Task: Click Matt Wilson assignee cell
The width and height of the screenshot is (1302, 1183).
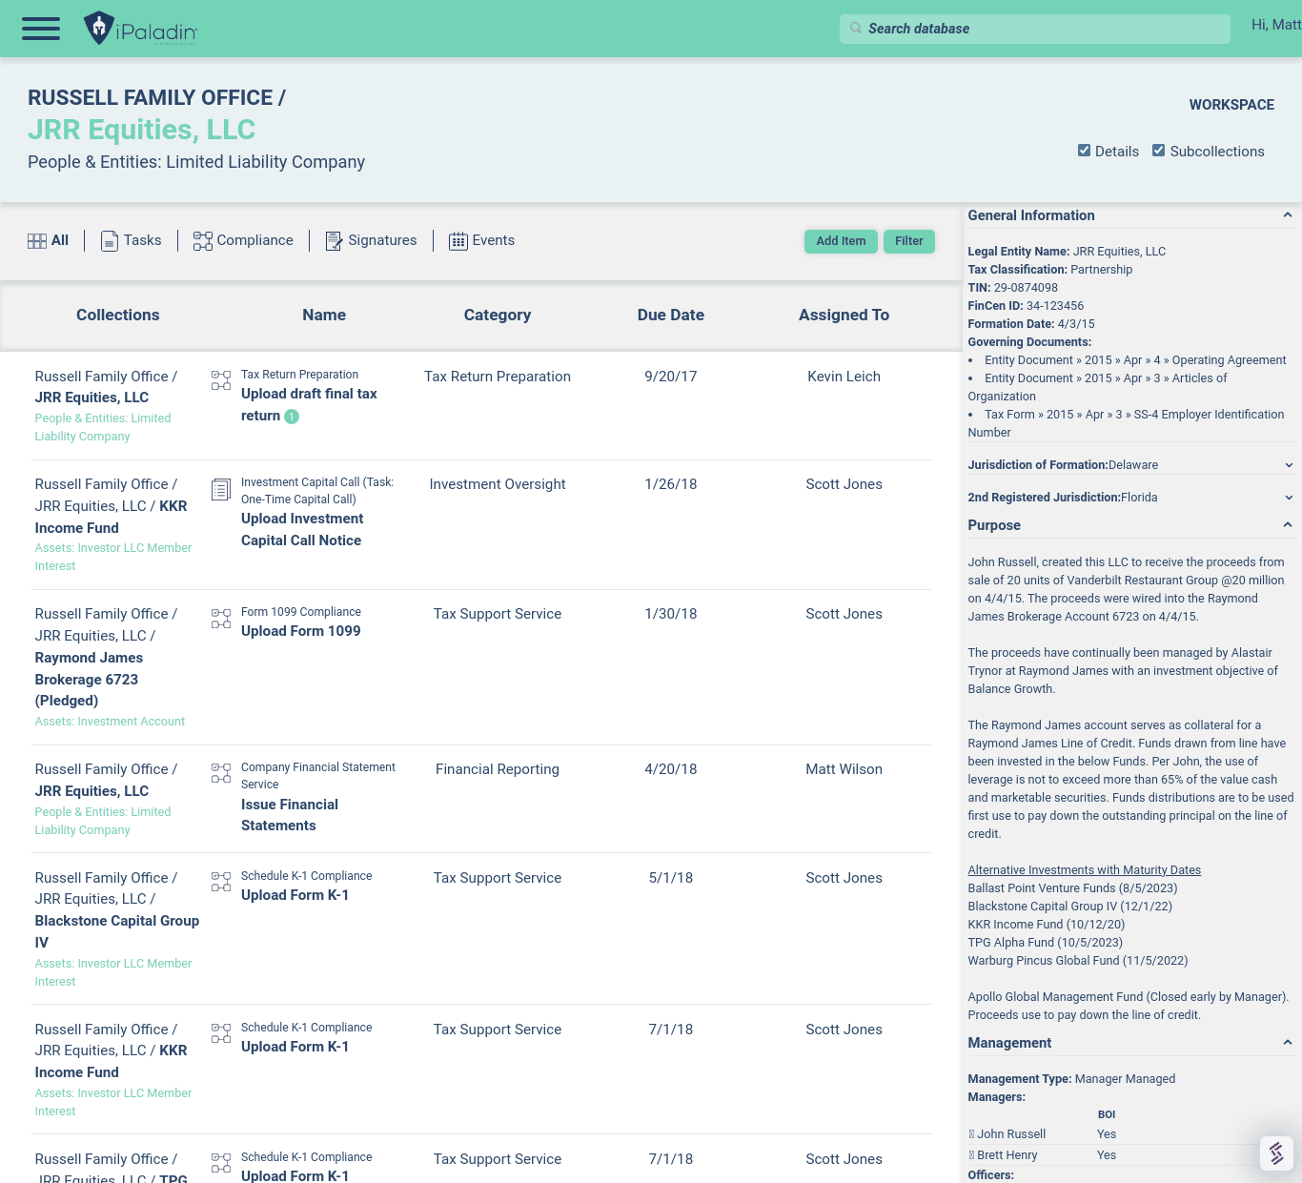Action: tap(844, 769)
